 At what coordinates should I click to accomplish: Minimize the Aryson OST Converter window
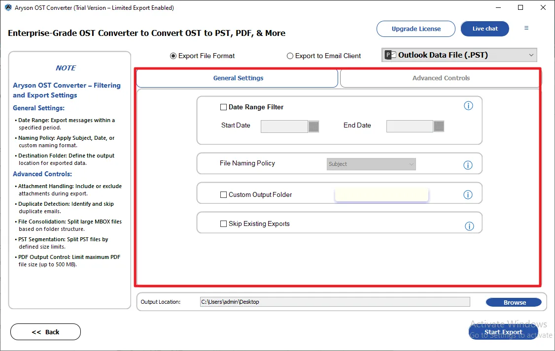coord(498,7)
